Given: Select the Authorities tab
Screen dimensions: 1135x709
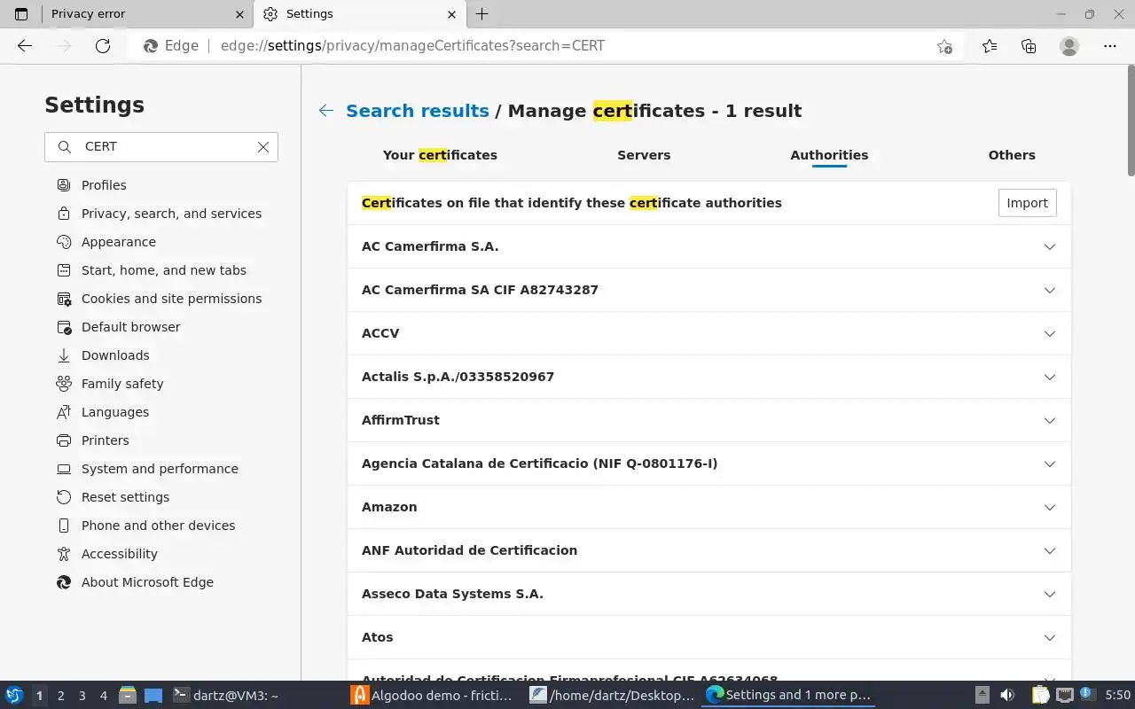Looking at the screenshot, I should (x=829, y=155).
